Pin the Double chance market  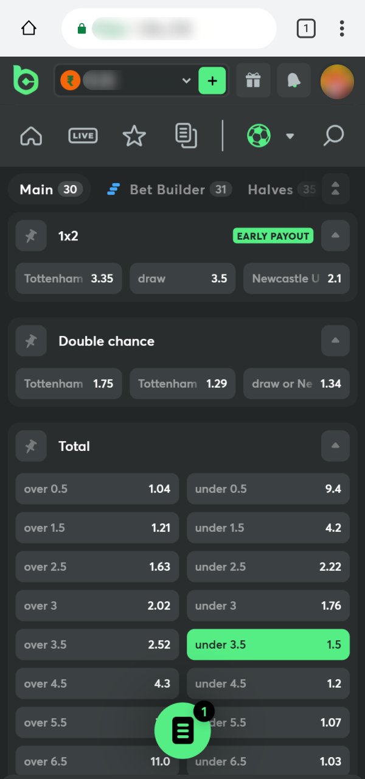(31, 341)
